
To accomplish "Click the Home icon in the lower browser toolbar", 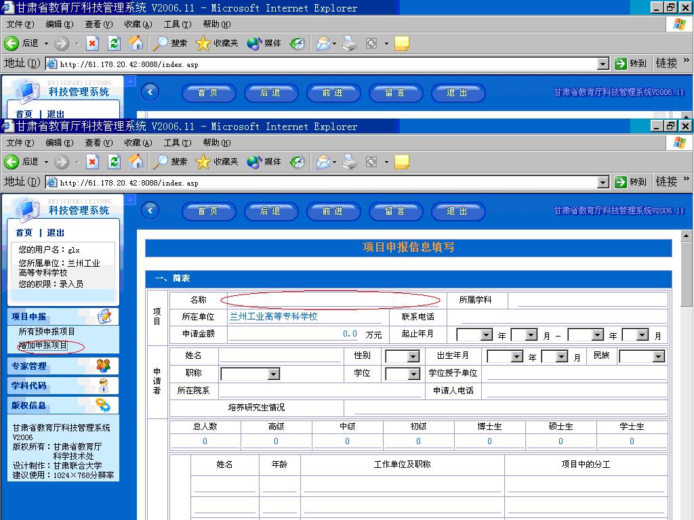I will tap(136, 162).
